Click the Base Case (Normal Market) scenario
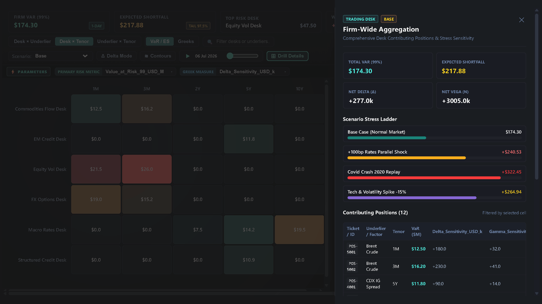The height and width of the screenshot is (304, 542). [434, 134]
